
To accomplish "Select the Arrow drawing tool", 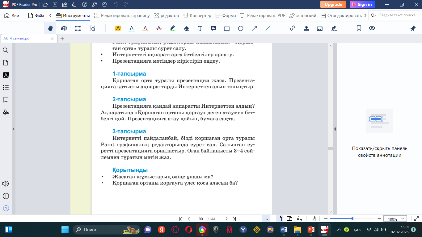I will 254,28.
